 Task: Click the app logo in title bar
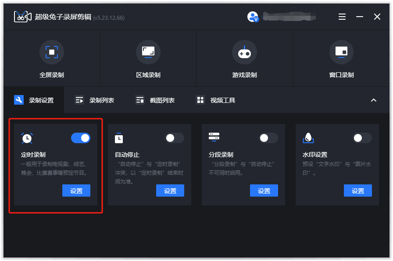23,17
